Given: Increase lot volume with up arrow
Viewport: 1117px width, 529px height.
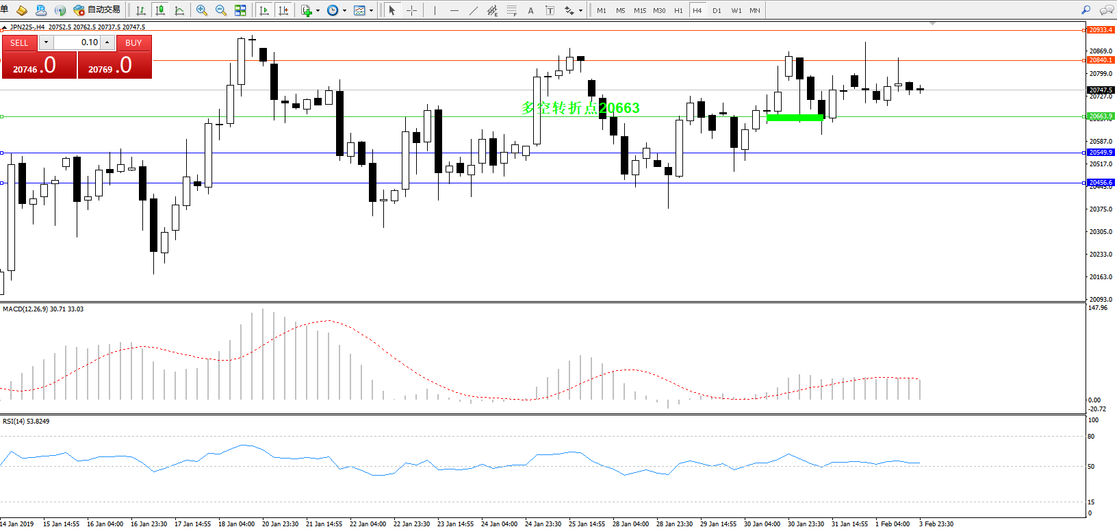Looking at the screenshot, I should 107,42.
